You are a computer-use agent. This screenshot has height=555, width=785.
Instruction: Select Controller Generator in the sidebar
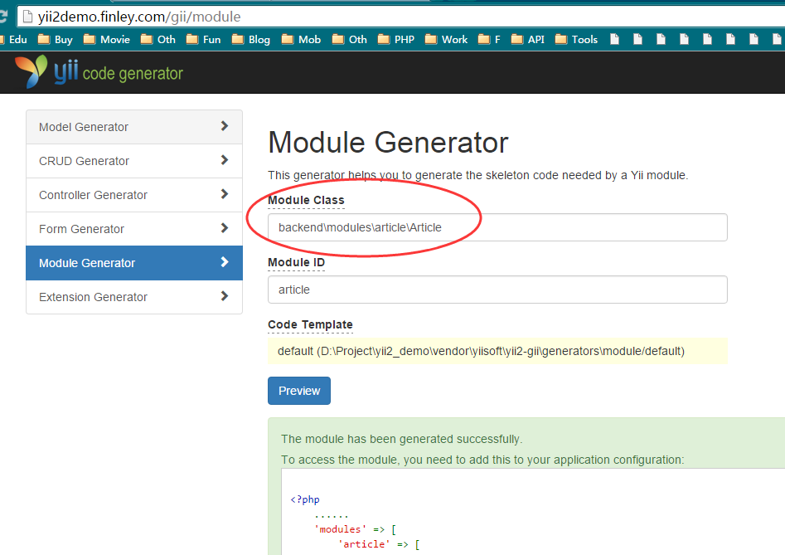click(x=93, y=195)
